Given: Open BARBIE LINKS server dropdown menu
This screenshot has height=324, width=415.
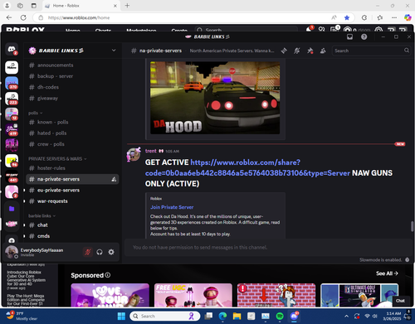Looking at the screenshot, I should (114, 51).
